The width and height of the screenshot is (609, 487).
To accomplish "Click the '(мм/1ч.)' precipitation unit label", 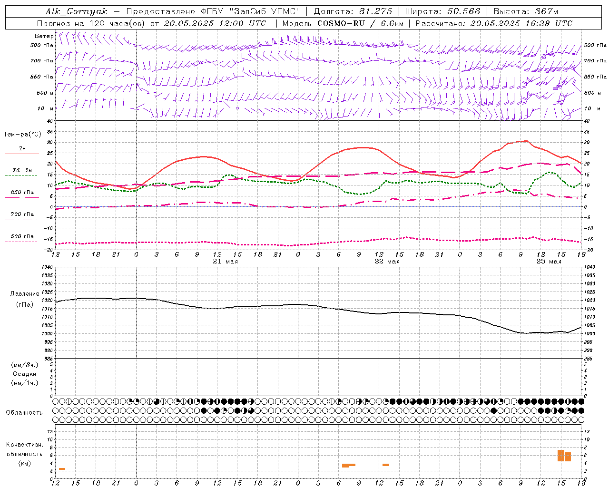I will pyautogui.click(x=25, y=383).
